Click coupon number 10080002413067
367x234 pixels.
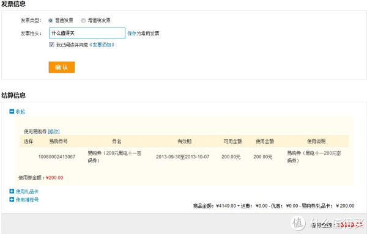57,157
